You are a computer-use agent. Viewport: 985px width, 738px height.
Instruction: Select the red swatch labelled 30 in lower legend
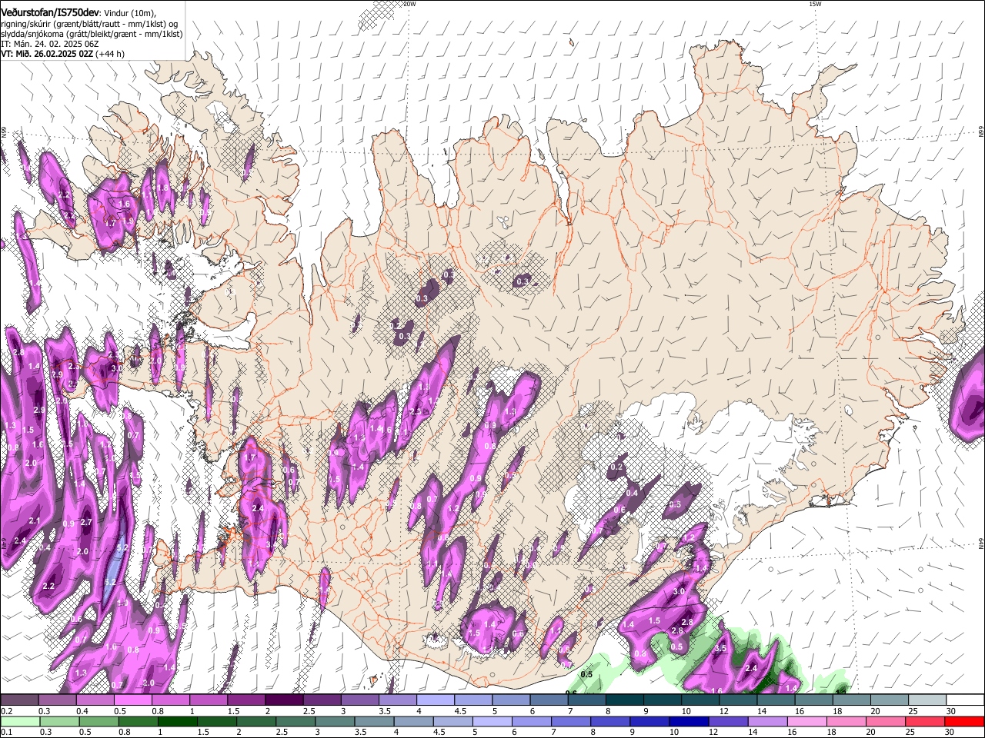[x=965, y=721]
